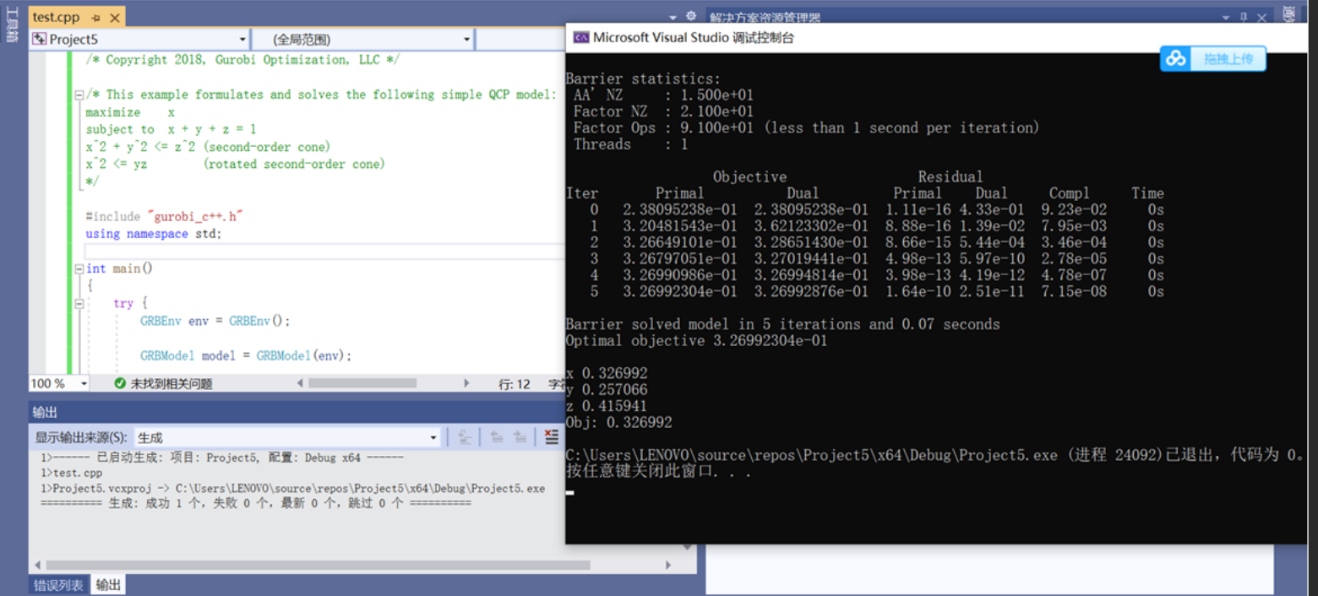
Task: Click the 'Obj: 0.326992' console line
Action: click(619, 422)
